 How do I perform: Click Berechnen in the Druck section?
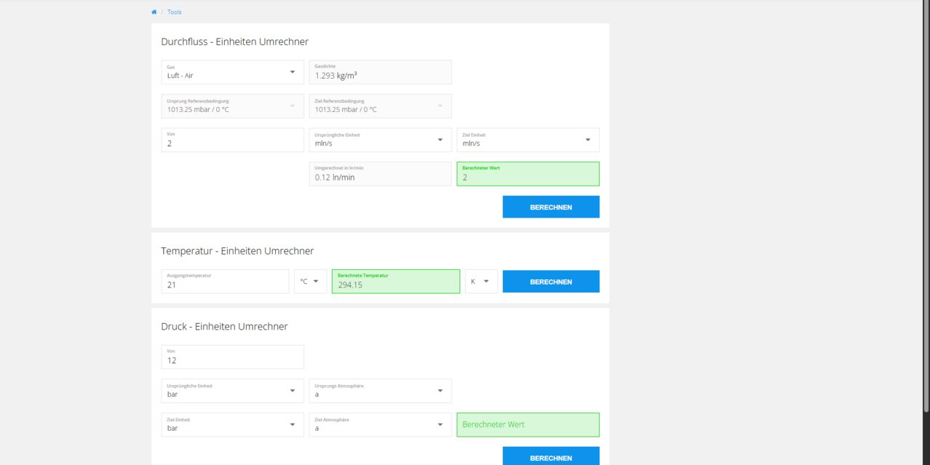coord(551,457)
